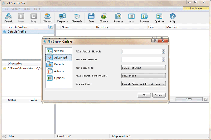Click the File Search Threads input field

pyautogui.click(x=142, y=51)
